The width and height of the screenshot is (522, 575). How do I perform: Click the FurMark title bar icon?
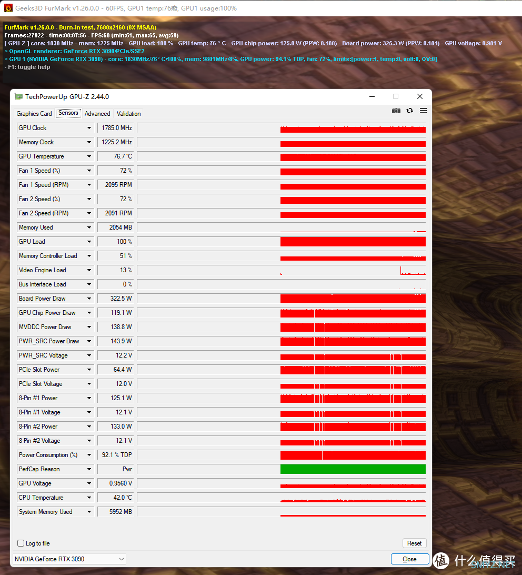[8, 8]
